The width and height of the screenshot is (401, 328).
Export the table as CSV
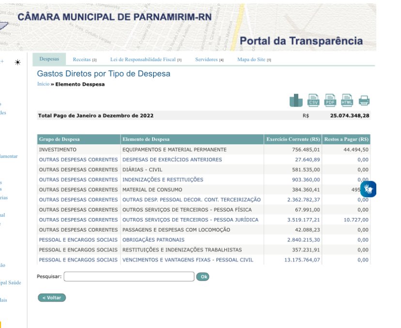point(313,100)
